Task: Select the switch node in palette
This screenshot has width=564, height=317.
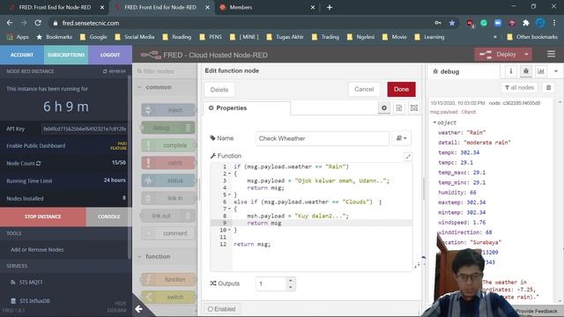Action: pyautogui.click(x=168, y=297)
